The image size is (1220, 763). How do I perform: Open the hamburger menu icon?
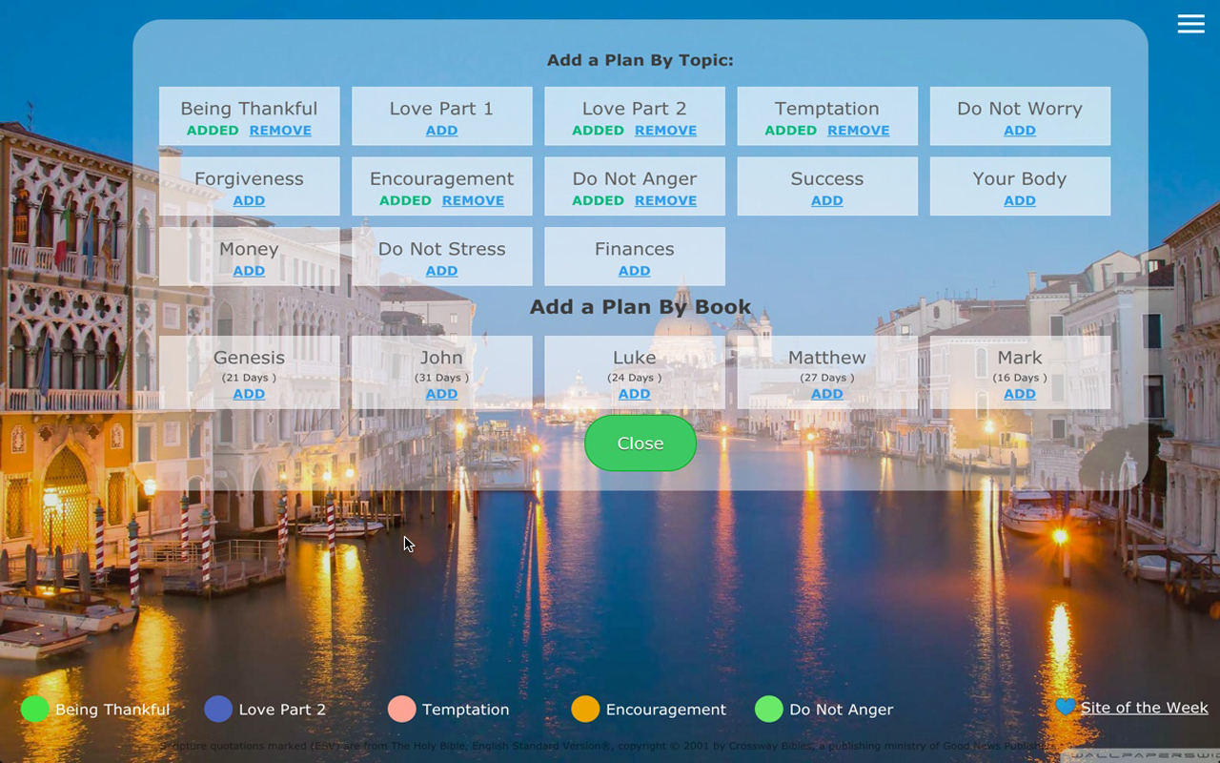1190,24
